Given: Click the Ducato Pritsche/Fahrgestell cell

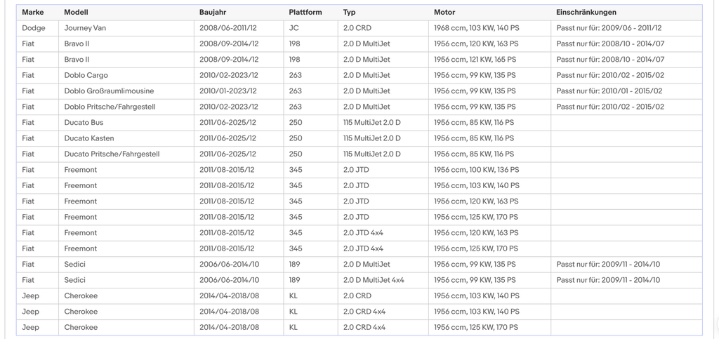Looking at the screenshot, I should pos(126,154).
